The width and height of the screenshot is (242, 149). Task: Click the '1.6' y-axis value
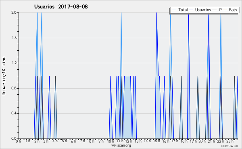point(14,38)
